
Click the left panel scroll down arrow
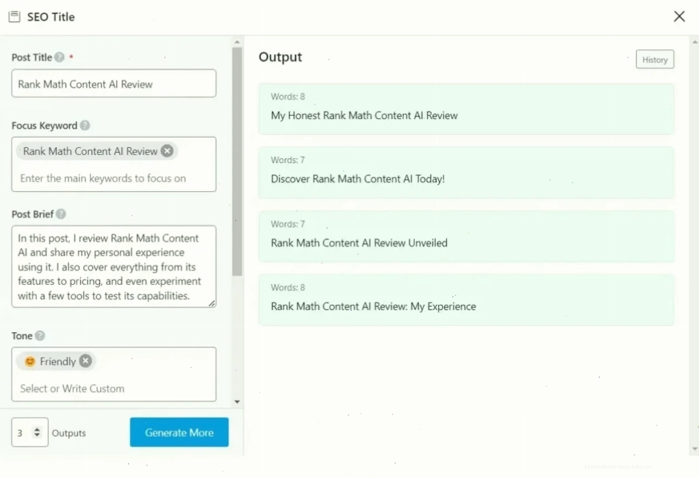click(x=237, y=402)
